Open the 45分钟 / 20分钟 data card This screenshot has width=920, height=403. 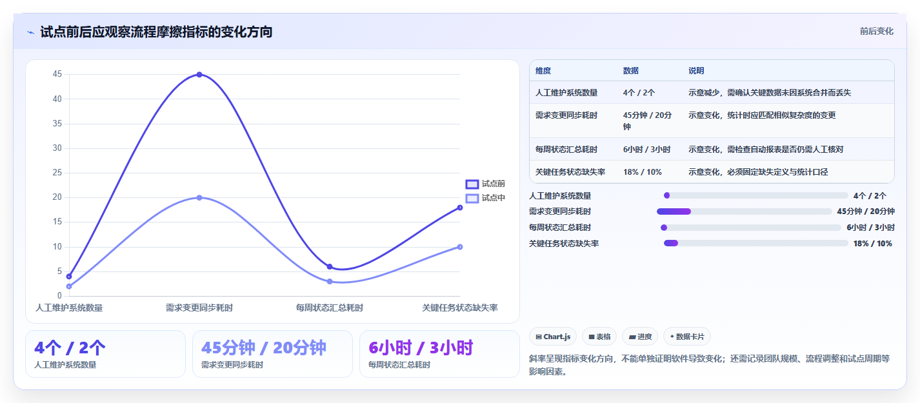pyautogui.click(x=272, y=354)
